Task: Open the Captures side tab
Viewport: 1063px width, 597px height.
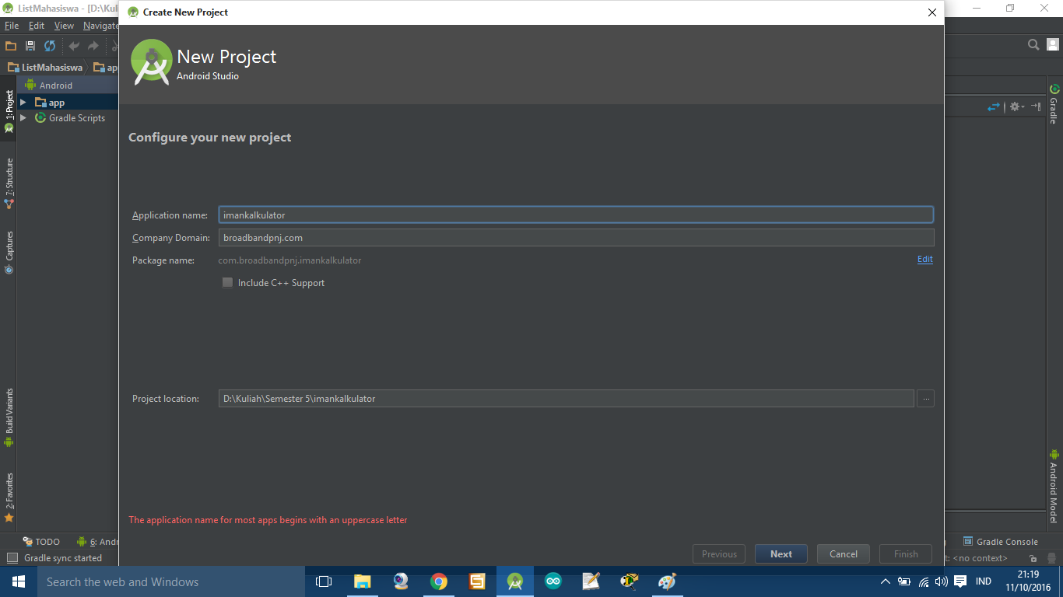Action: tap(9, 253)
